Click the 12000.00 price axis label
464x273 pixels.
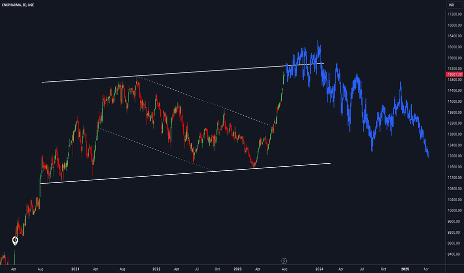pos(454,156)
